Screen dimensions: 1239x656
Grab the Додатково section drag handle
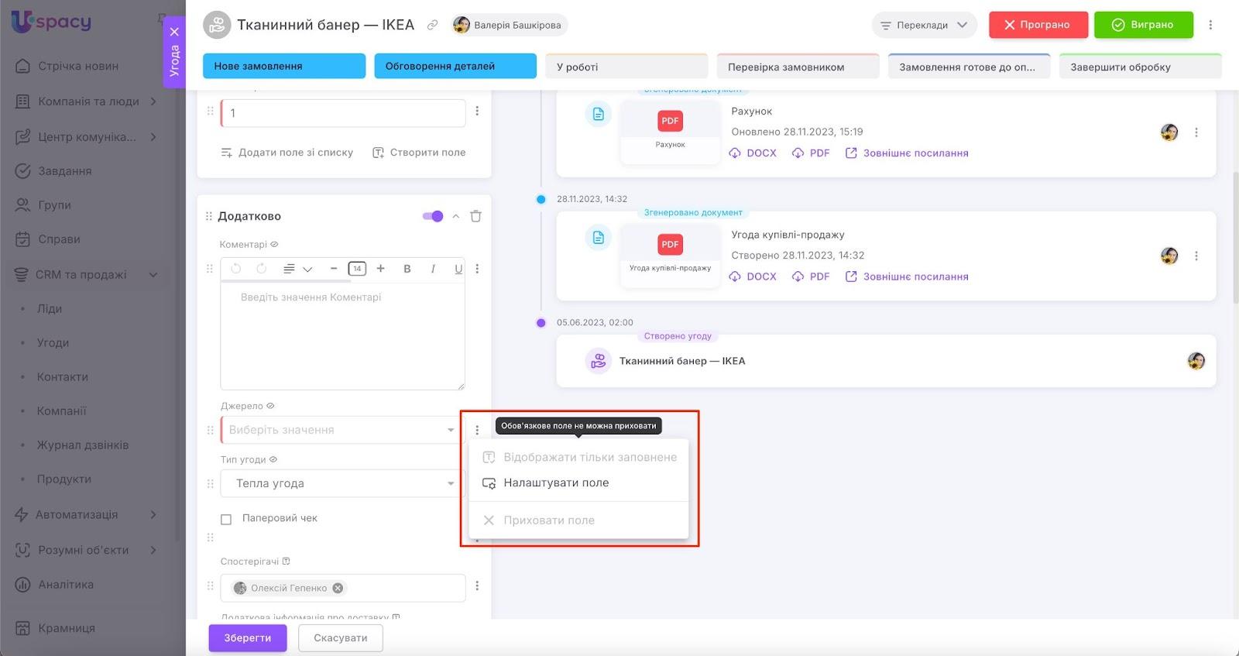click(208, 216)
